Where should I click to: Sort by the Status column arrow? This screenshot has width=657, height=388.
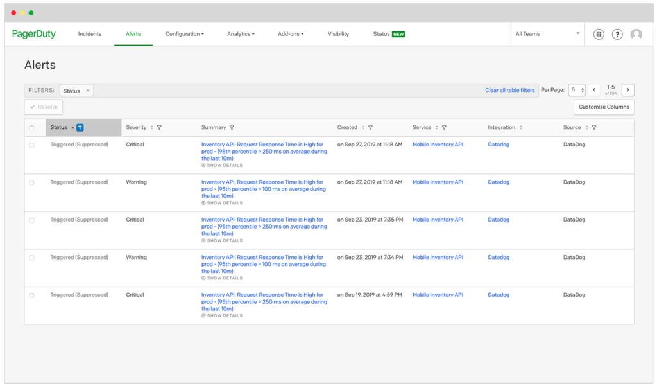point(73,128)
